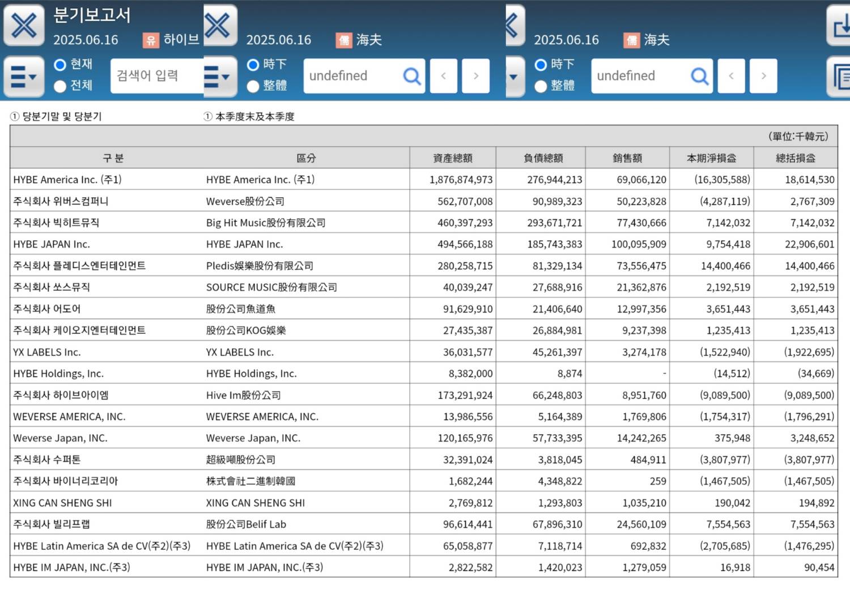The image size is (850, 598).
Task: Open the cut-off dropdown arrow in the rightmost header
Action: coord(515,77)
